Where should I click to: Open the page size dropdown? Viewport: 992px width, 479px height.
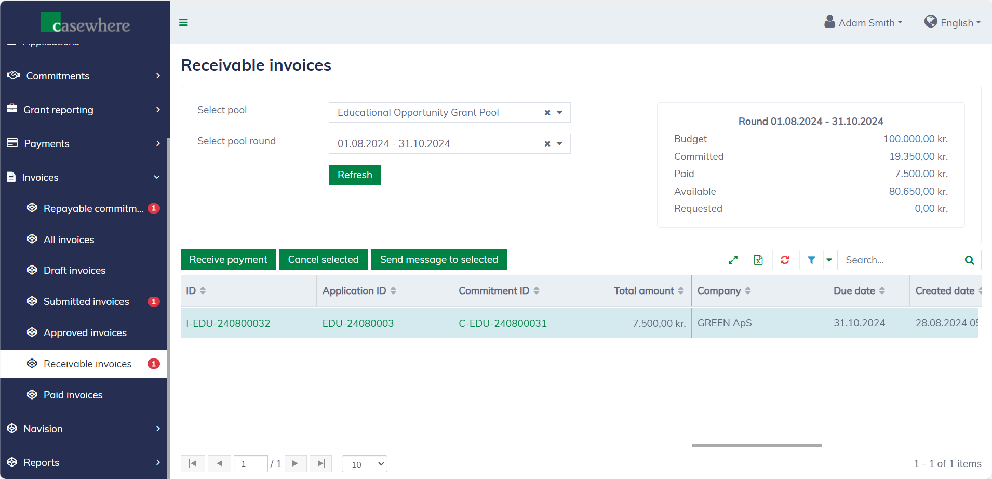click(365, 464)
